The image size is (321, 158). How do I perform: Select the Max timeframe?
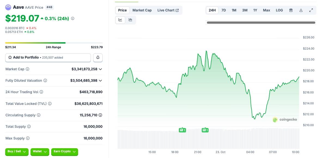click(x=266, y=10)
